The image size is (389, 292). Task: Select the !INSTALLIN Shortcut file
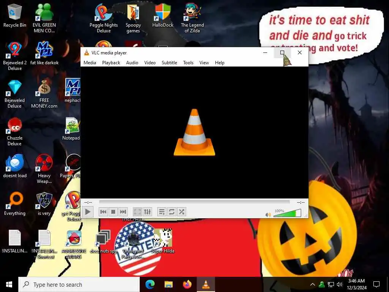tap(44, 244)
